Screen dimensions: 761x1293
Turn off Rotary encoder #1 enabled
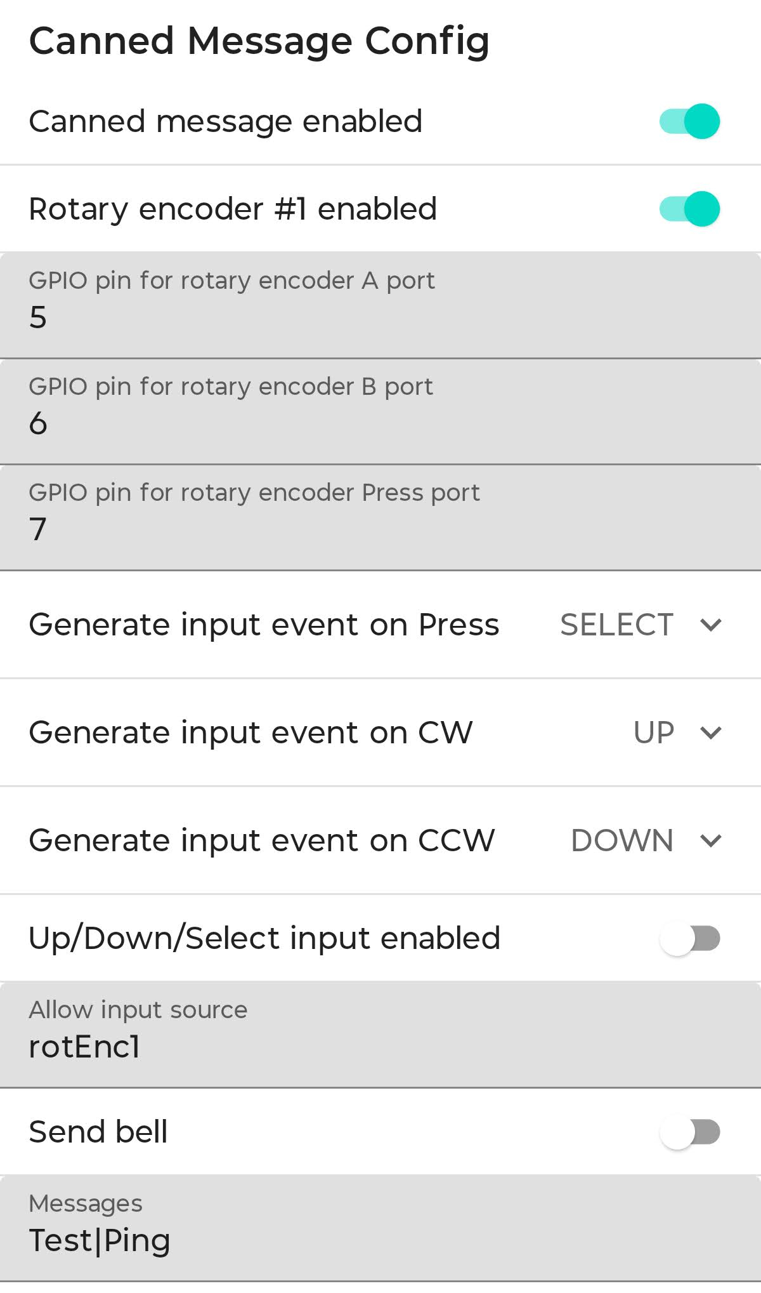[689, 209]
